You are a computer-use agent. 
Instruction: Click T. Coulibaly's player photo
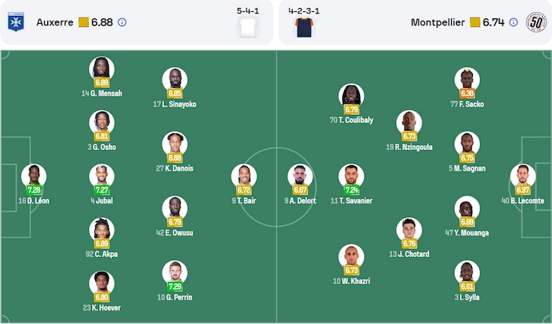(x=350, y=94)
